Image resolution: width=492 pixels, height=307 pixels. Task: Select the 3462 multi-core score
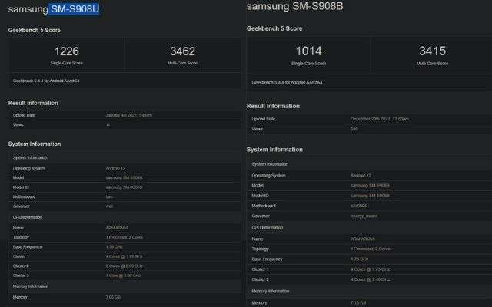pyautogui.click(x=183, y=51)
